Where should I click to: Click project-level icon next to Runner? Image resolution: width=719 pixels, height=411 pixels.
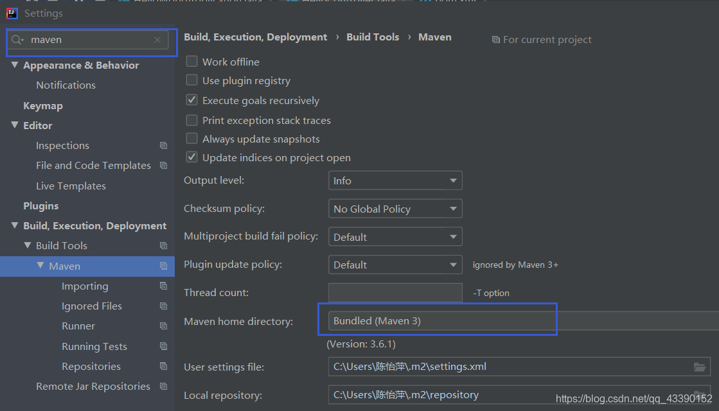point(163,326)
